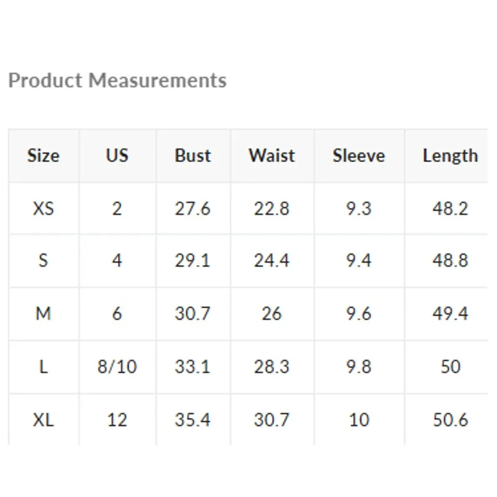Viewport: 497px width, 497px height.
Task: Click the Waist column header
Action: click(271, 155)
